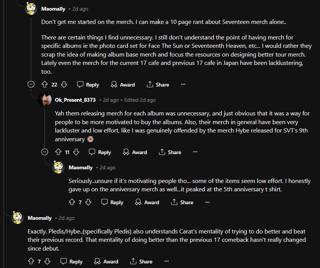The image size is (320, 268).
Task: Upvote Ok_Present_8373's comment
Action: [x=58, y=152]
